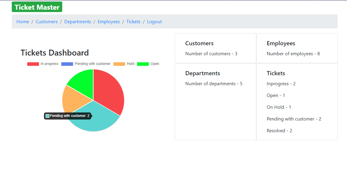
Task: Open the Tickets page
Action: pos(133,21)
